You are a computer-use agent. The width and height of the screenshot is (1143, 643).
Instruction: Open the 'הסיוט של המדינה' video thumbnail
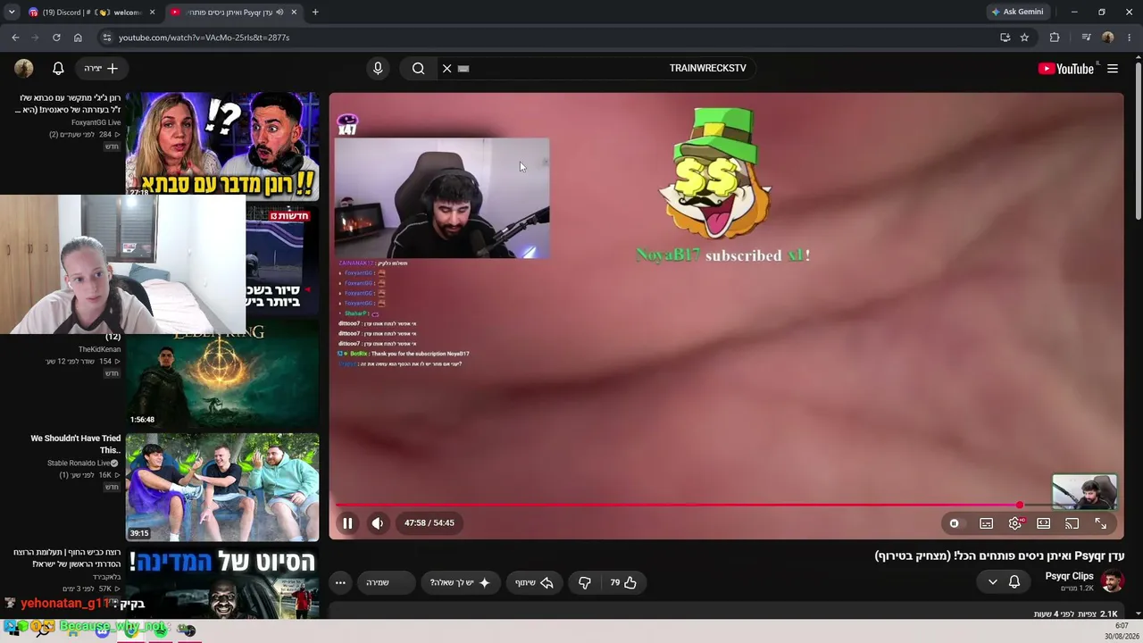pos(222,584)
